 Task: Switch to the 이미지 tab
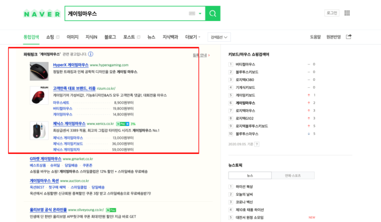[73, 37]
